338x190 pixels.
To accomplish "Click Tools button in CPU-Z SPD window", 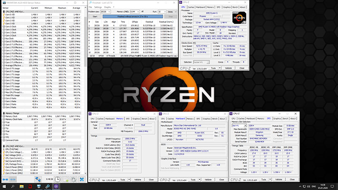I will click(263, 179).
